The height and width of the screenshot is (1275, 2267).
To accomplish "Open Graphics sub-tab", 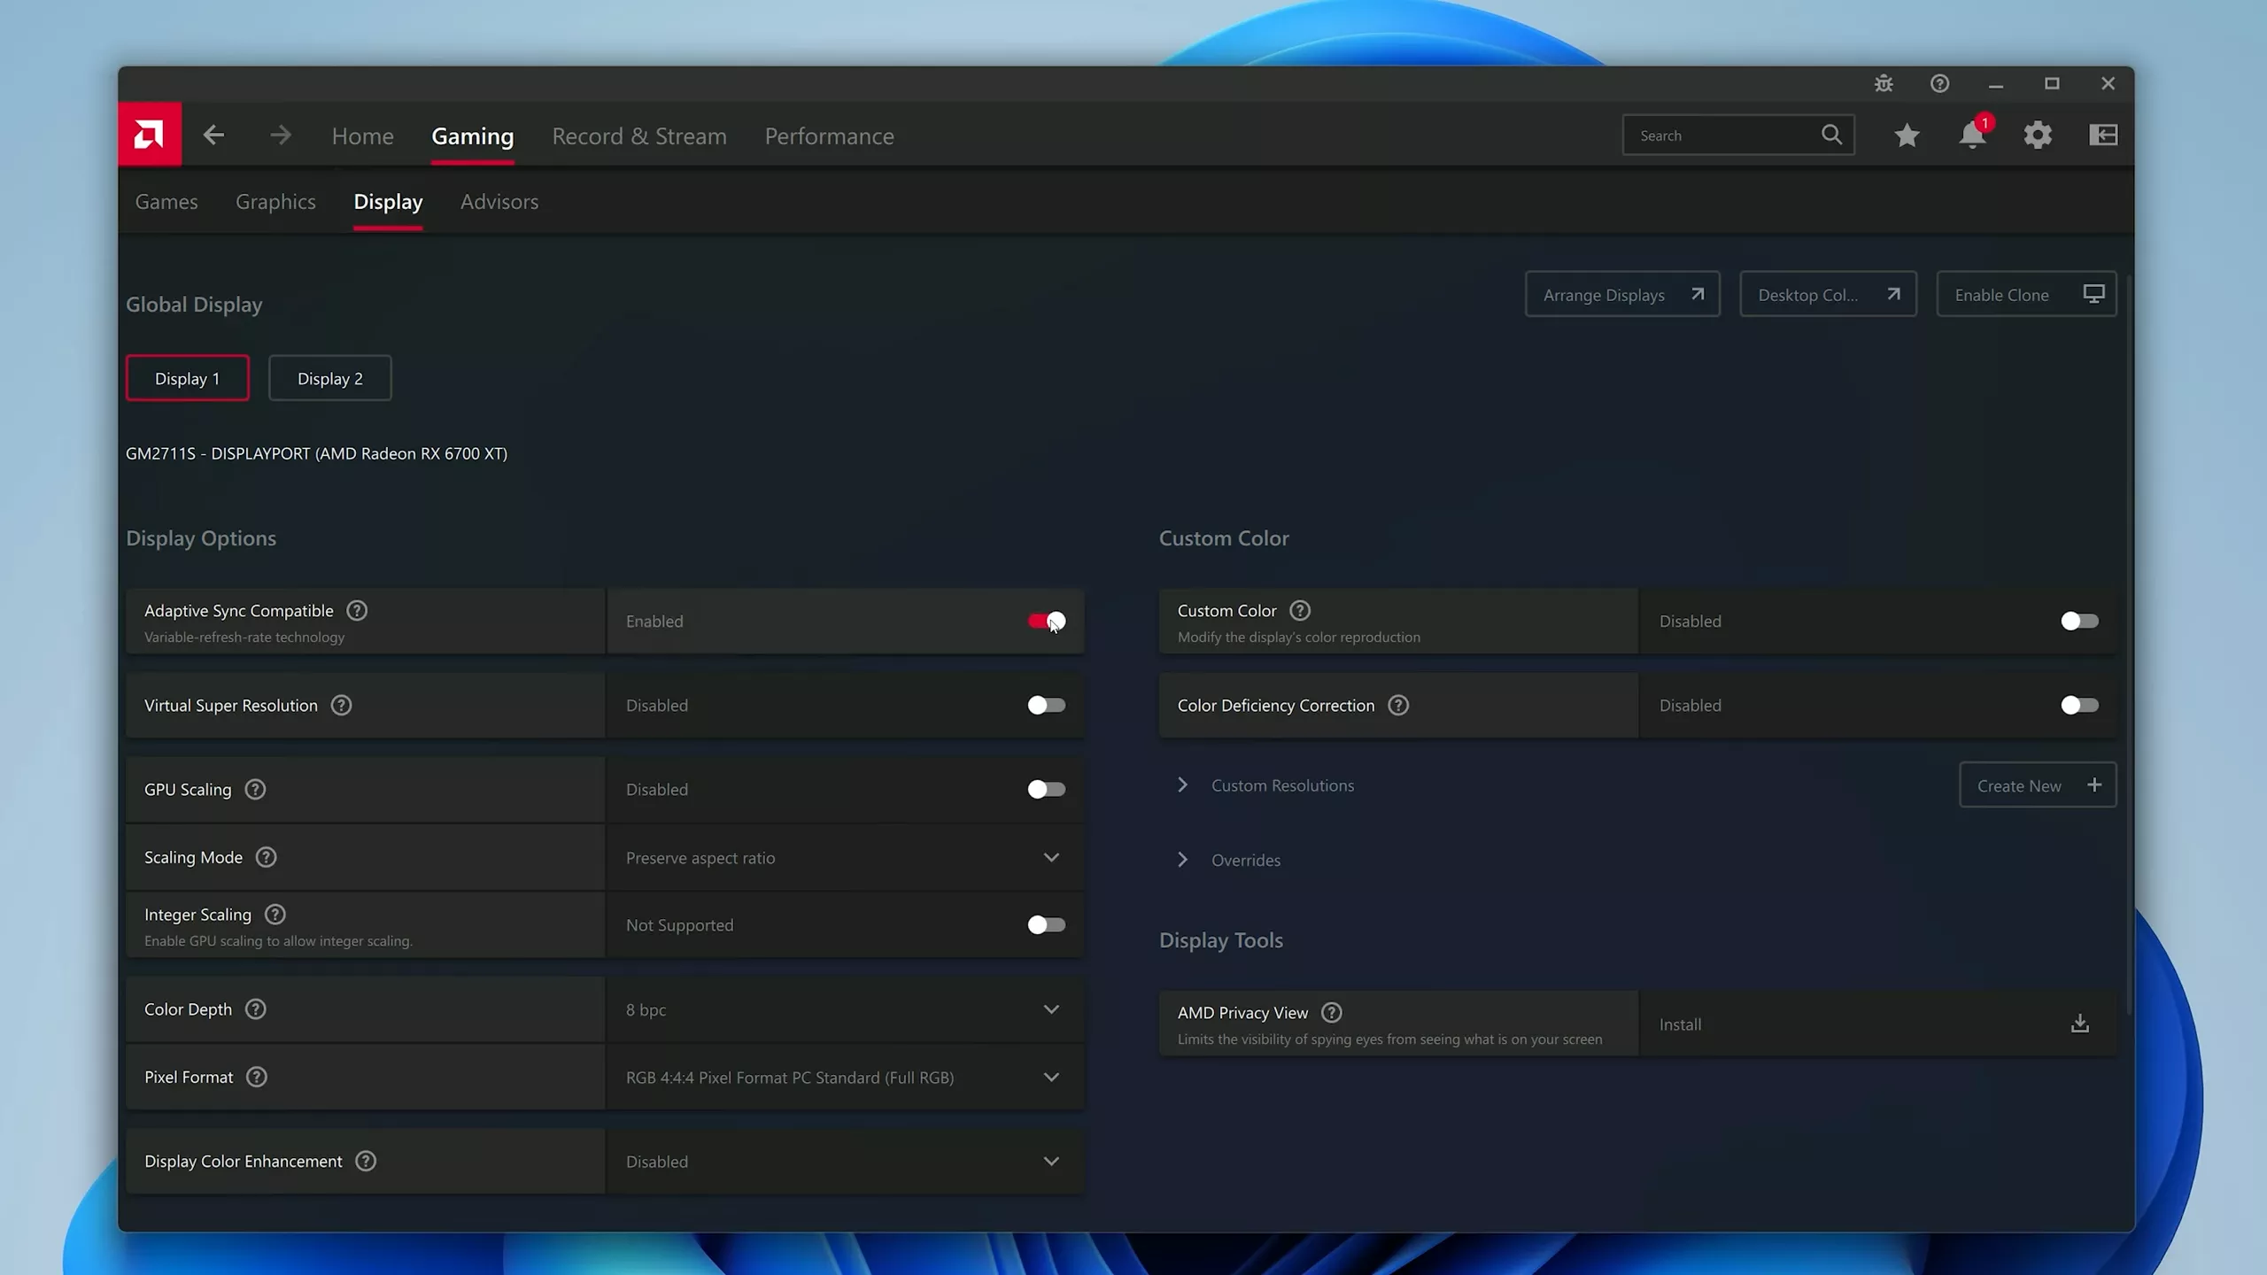I will (275, 201).
